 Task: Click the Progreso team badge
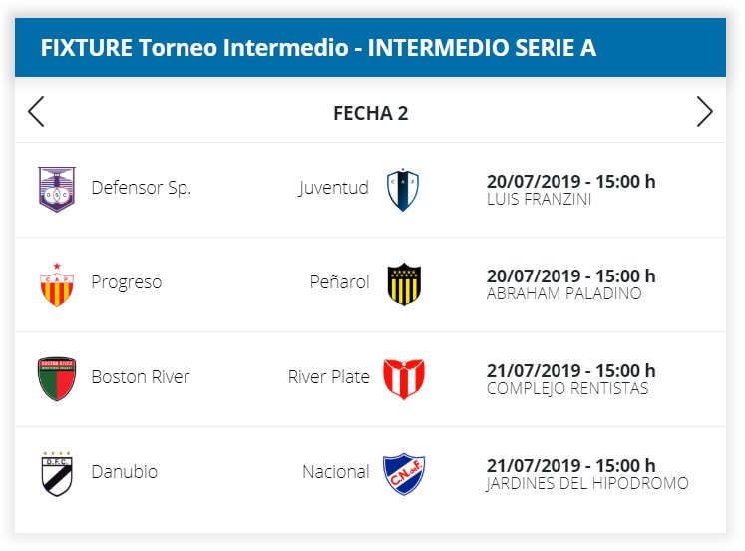coord(56,283)
